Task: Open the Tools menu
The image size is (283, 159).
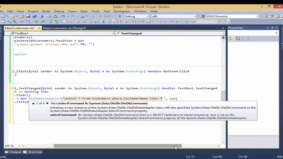Action: click(96, 11)
